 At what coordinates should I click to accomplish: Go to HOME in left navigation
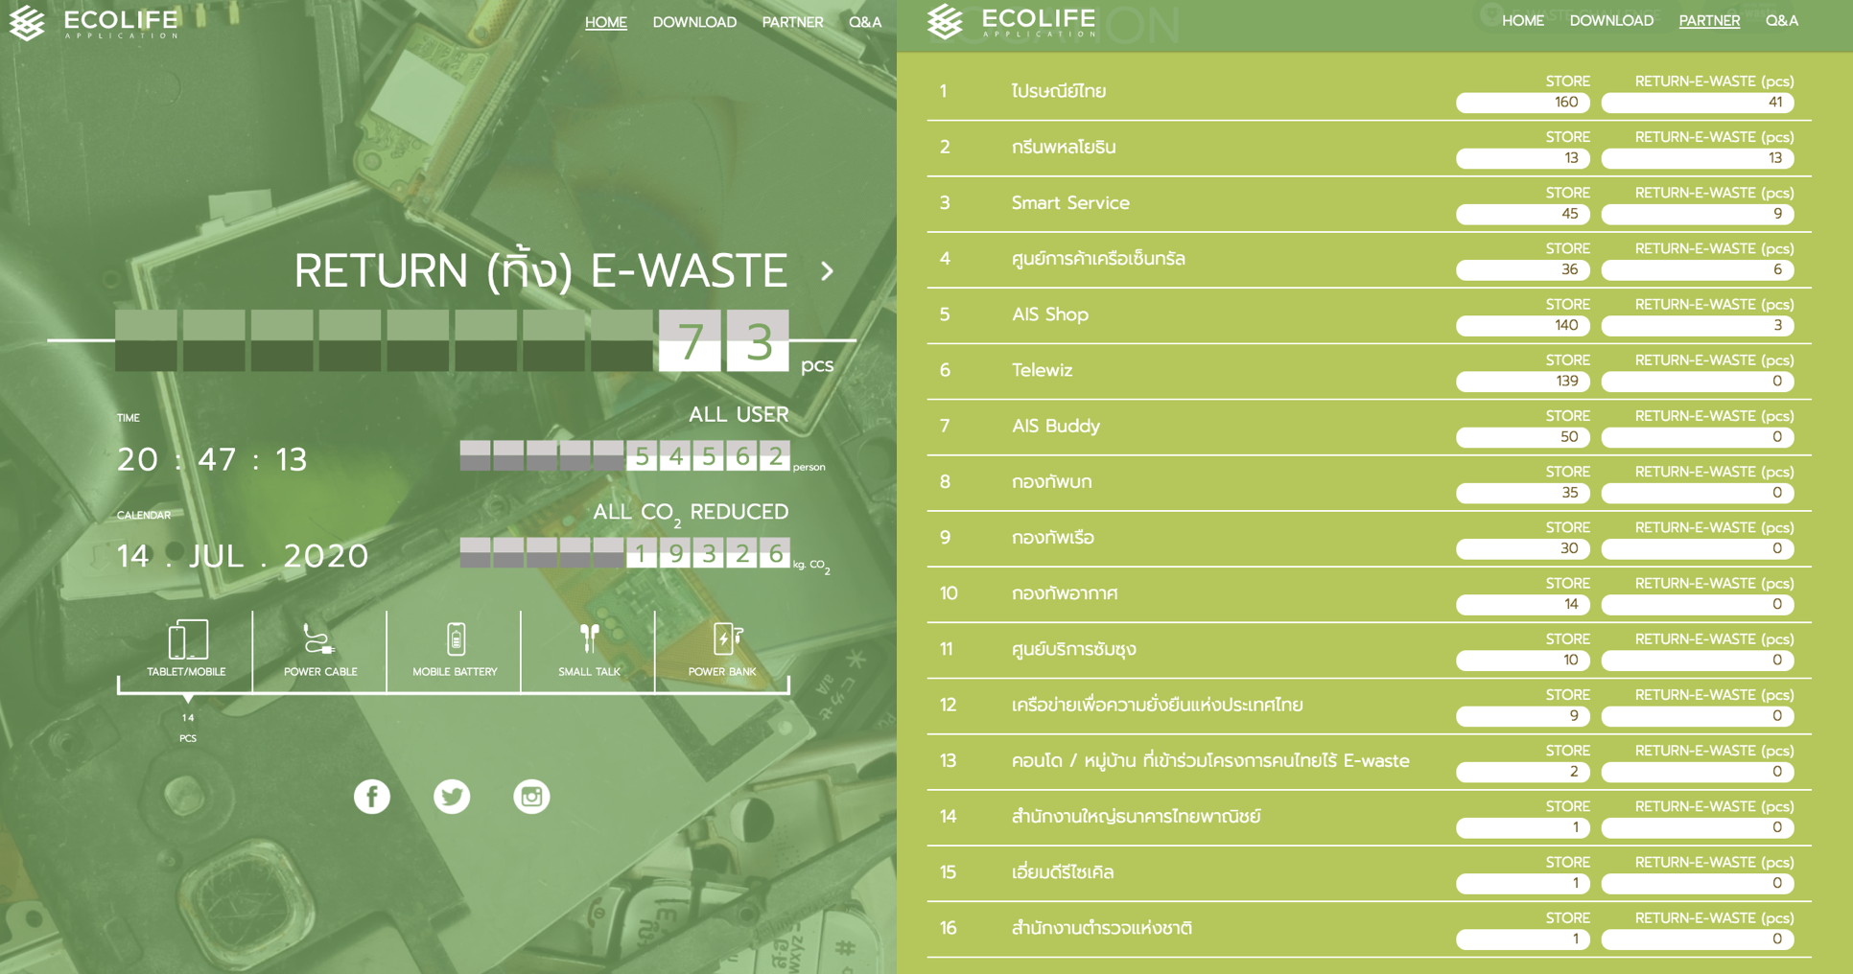point(606,22)
